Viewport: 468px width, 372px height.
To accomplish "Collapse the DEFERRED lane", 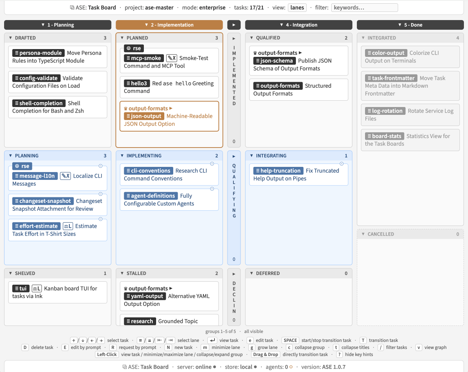I will pos(251,273).
